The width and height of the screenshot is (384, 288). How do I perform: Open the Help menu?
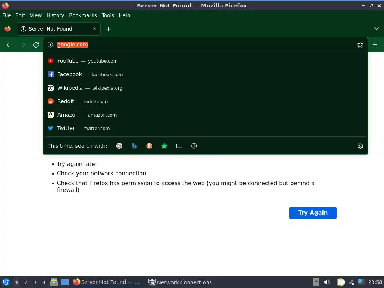tap(124, 15)
